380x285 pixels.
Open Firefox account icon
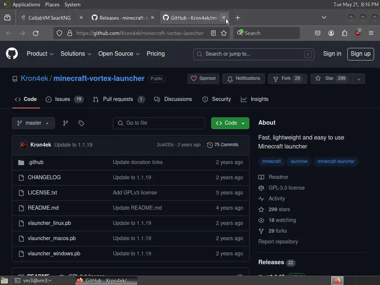pyautogui.click(x=331, y=33)
